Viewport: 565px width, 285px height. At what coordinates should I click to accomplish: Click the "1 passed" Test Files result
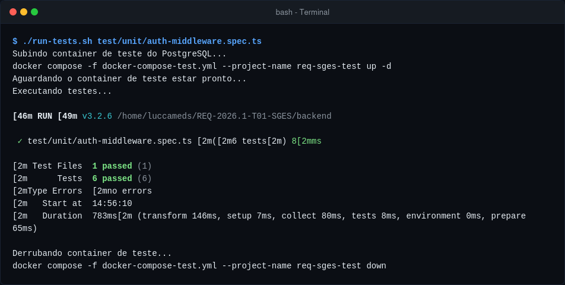click(112, 166)
